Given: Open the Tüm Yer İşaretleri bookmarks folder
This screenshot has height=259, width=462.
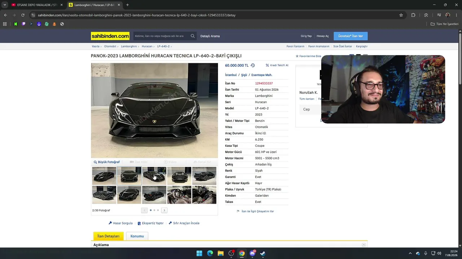Looking at the screenshot, I should coord(444,24).
